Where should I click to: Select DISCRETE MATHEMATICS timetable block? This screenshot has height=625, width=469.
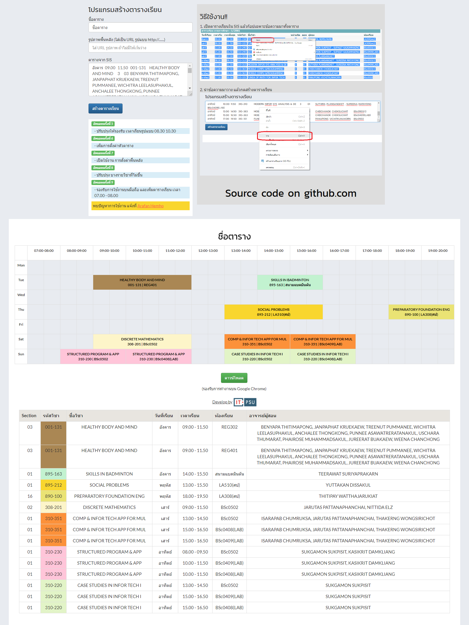pyautogui.click(x=142, y=342)
